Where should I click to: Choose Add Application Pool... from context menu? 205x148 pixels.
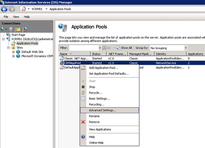109,68
